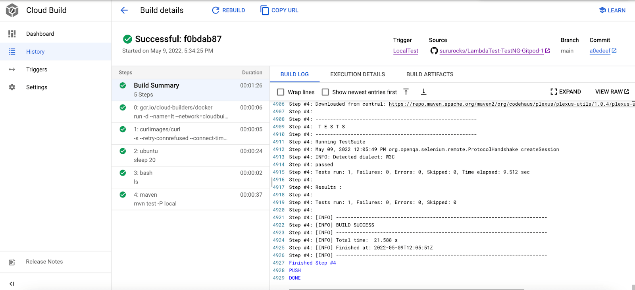Viewport: 635px width, 290px height.
Task: Click the Cloud Build title text
Action: pyautogui.click(x=46, y=10)
